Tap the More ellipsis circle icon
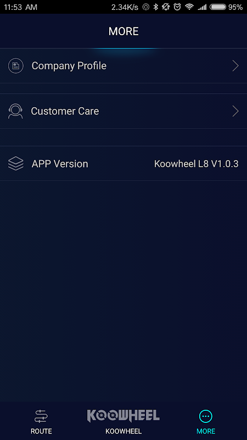 tap(206, 416)
